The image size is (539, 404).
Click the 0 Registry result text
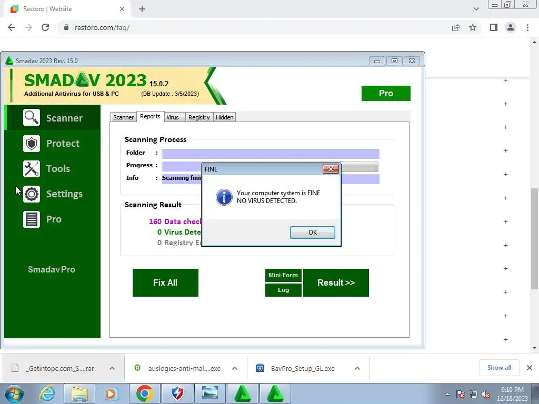(179, 243)
